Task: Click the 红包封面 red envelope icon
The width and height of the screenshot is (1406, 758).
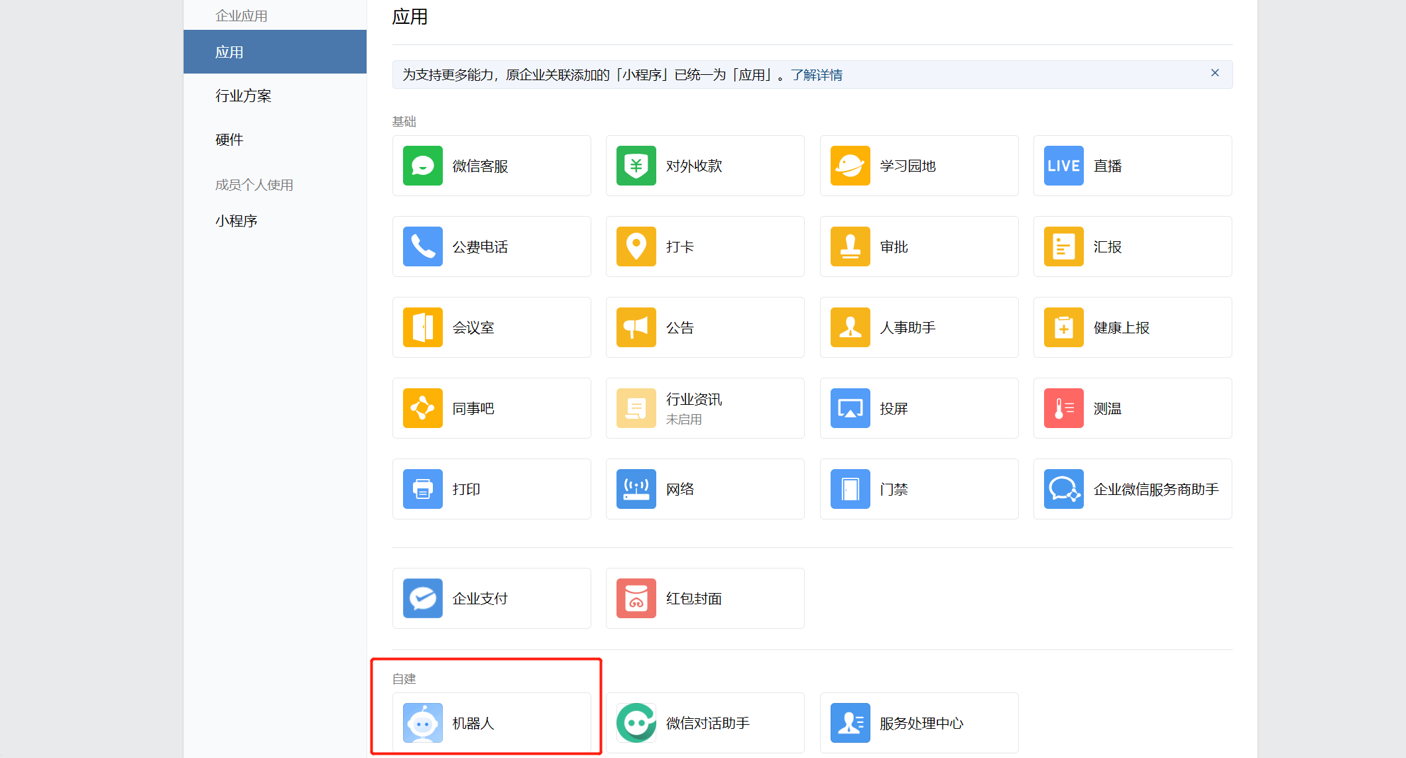Action: pyautogui.click(x=636, y=598)
